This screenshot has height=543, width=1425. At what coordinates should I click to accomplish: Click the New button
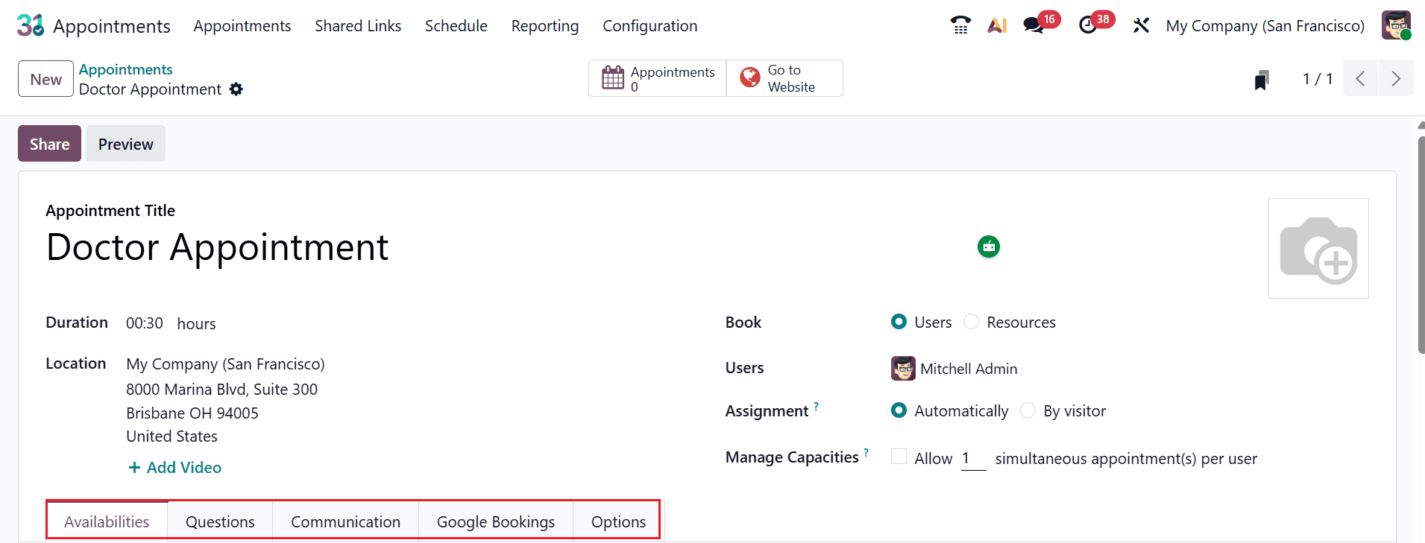click(x=45, y=79)
